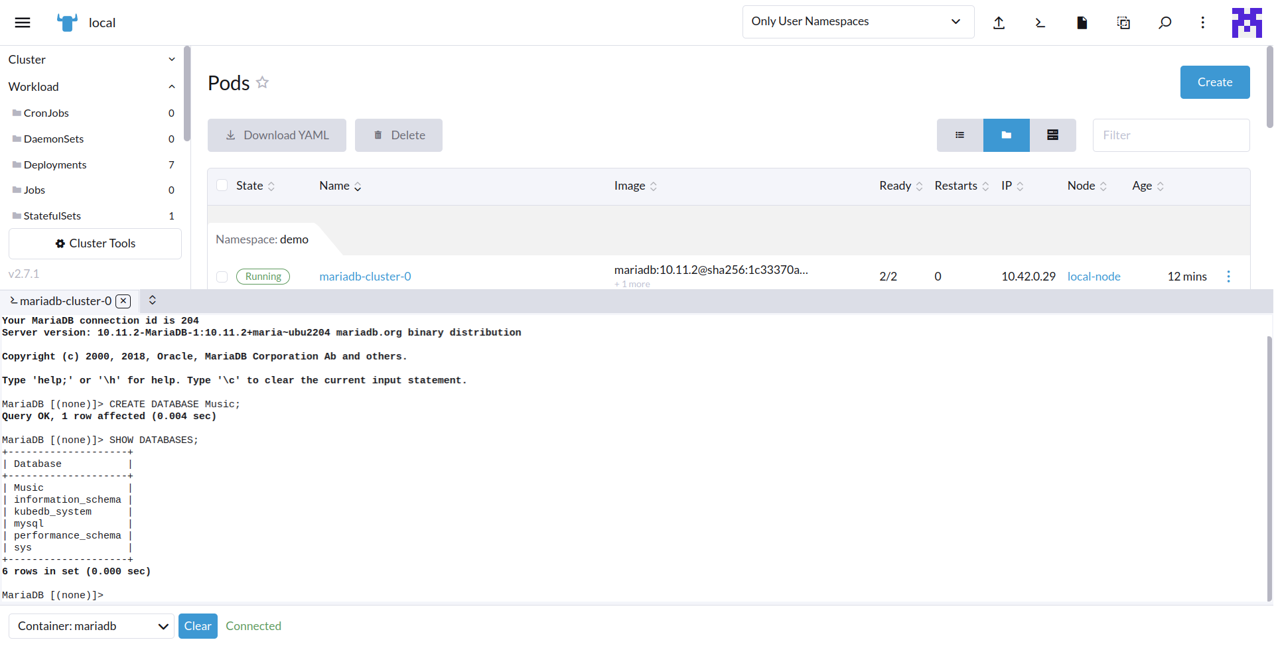
Task: Open the Rancher user avatar menu
Action: point(1246,22)
